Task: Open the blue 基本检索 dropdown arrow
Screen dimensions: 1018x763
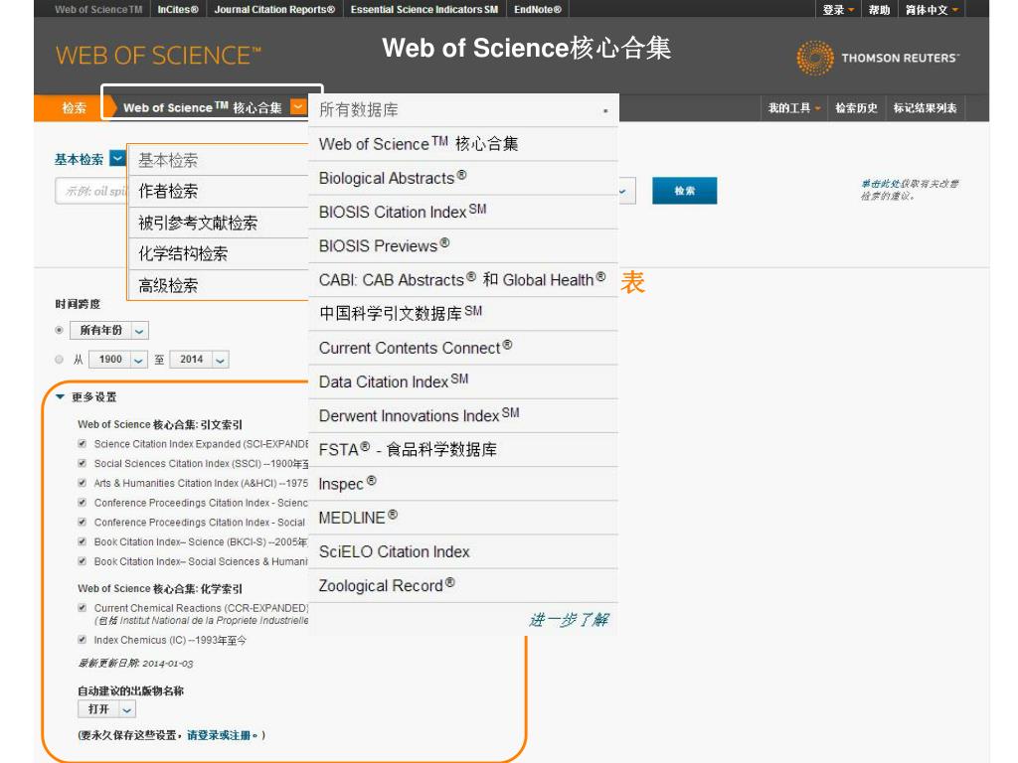Action: (117, 158)
